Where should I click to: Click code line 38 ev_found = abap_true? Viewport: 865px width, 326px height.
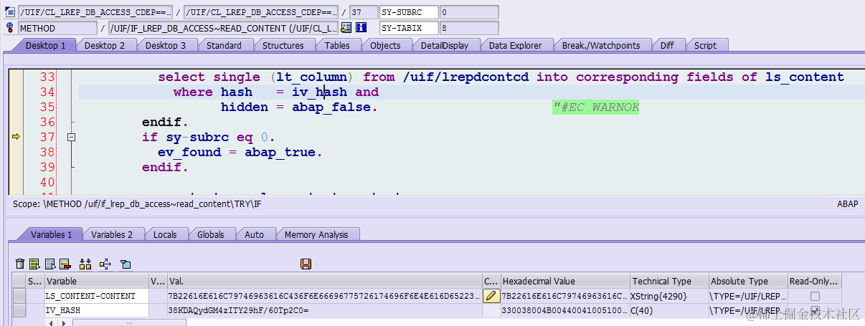(240, 152)
